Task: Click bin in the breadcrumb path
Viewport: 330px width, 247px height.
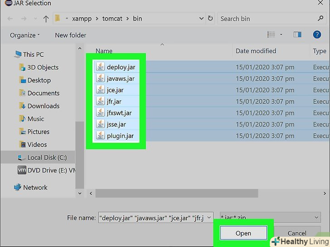Action: (x=137, y=19)
